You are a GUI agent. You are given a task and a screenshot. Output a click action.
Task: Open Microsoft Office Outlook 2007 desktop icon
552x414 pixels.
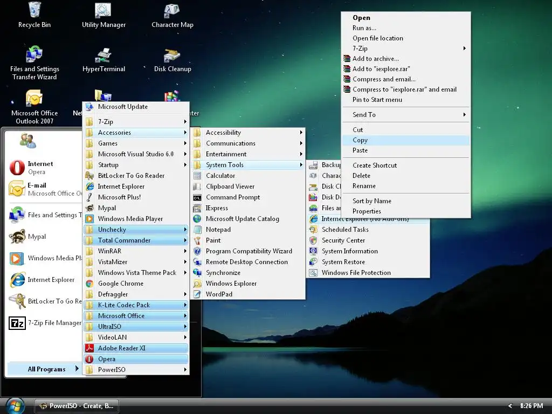[x=34, y=107]
